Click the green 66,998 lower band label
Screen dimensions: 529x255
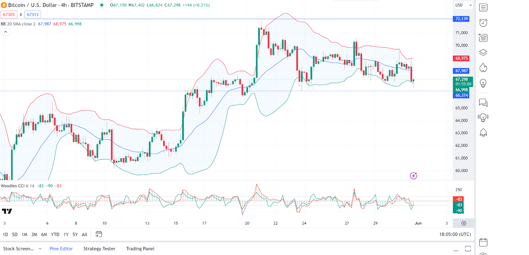(x=462, y=90)
